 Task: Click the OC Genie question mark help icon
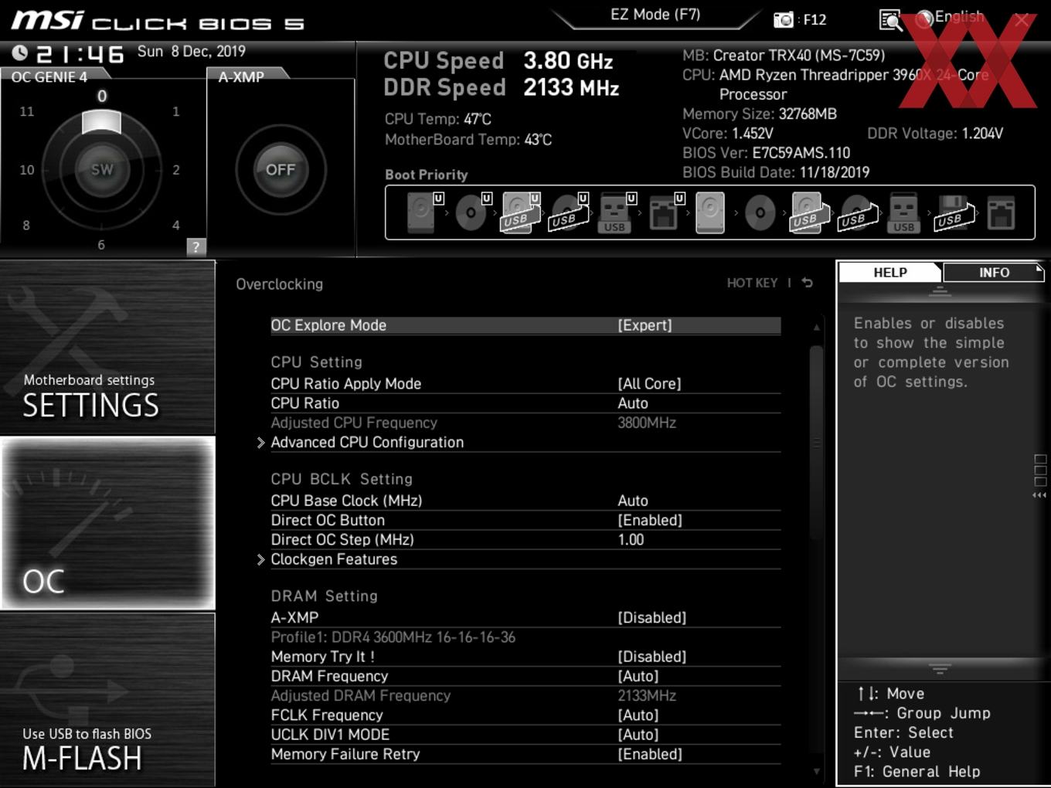click(x=196, y=247)
